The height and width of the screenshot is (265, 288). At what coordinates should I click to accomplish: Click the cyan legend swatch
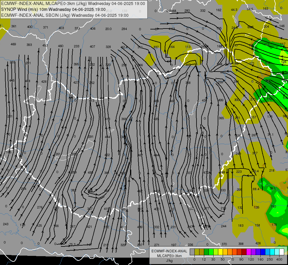click(272, 252)
